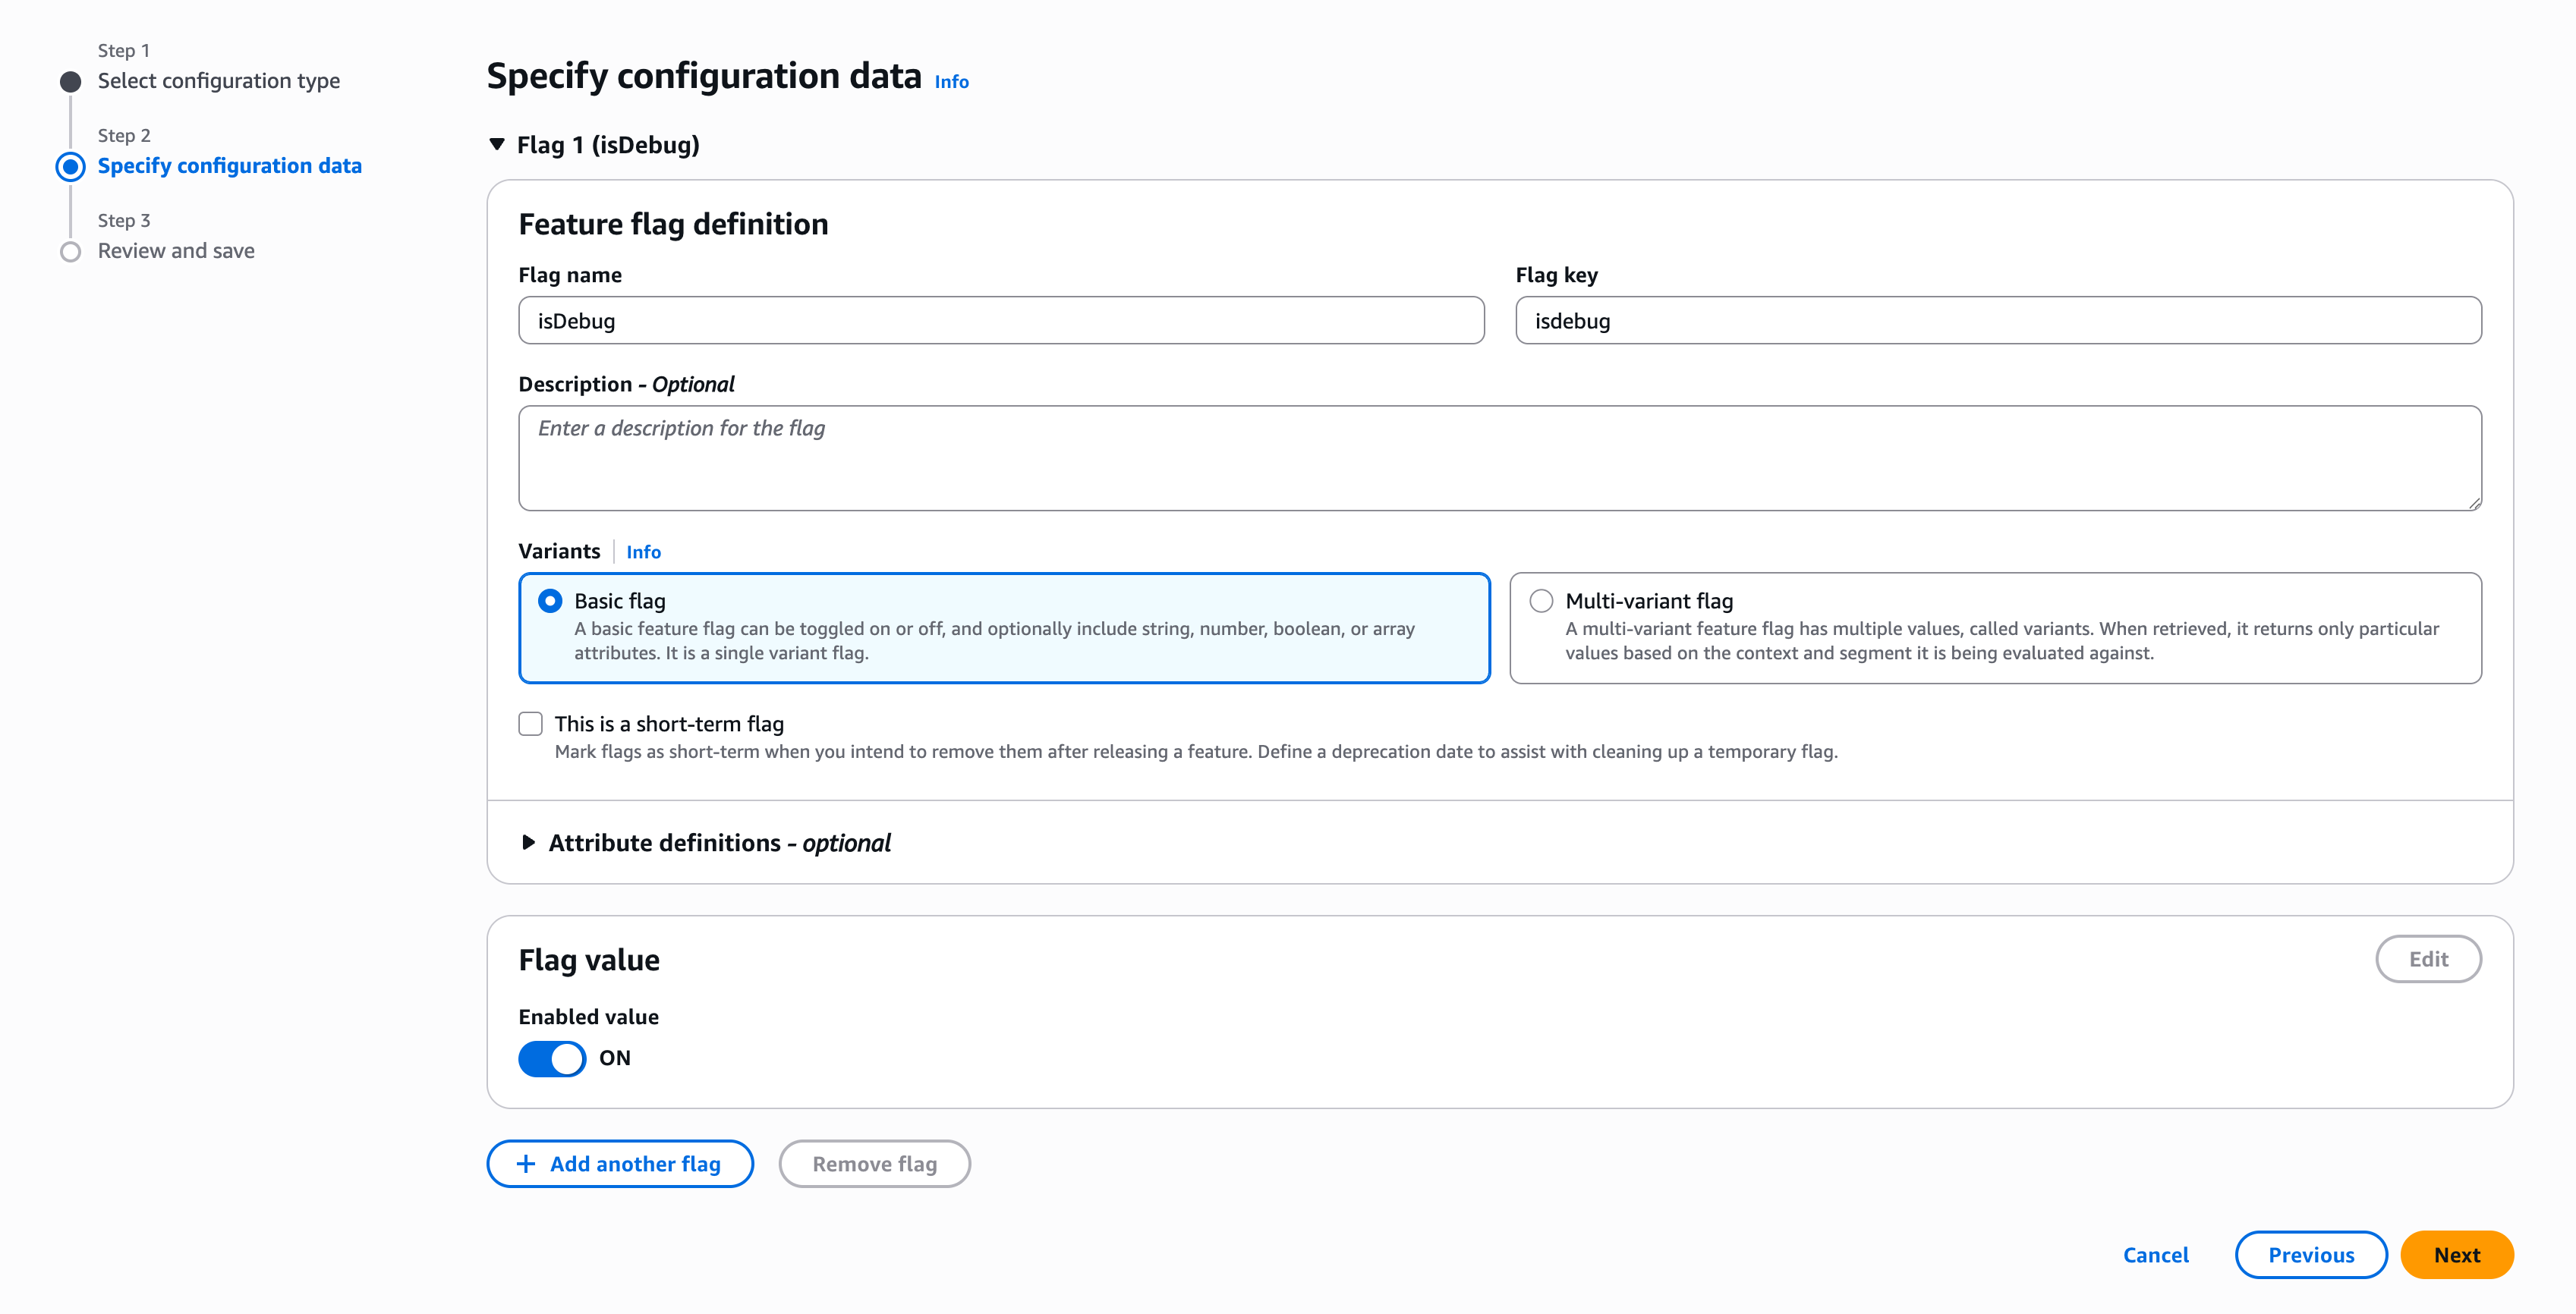Viewport: 2576px width, 1314px height.
Task: Click the Flag name input field
Action: 1000,321
